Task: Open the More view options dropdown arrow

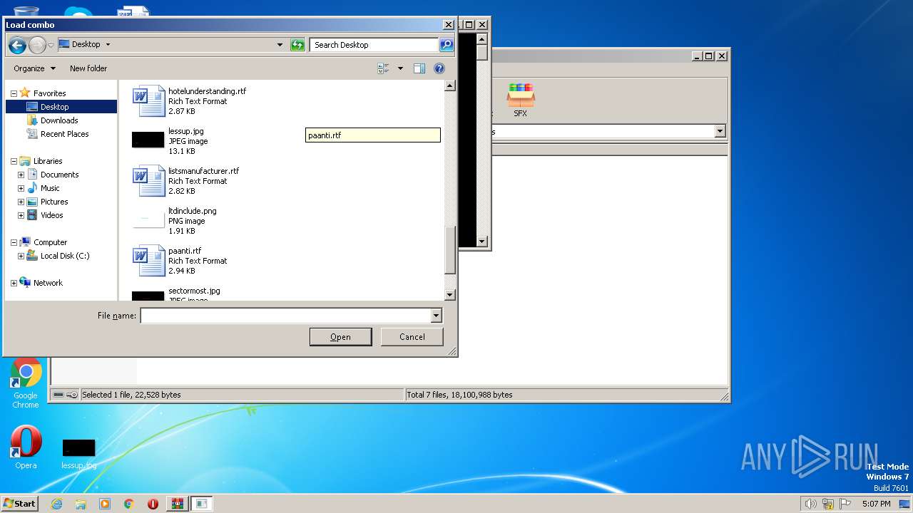Action: [x=400, y=68]
